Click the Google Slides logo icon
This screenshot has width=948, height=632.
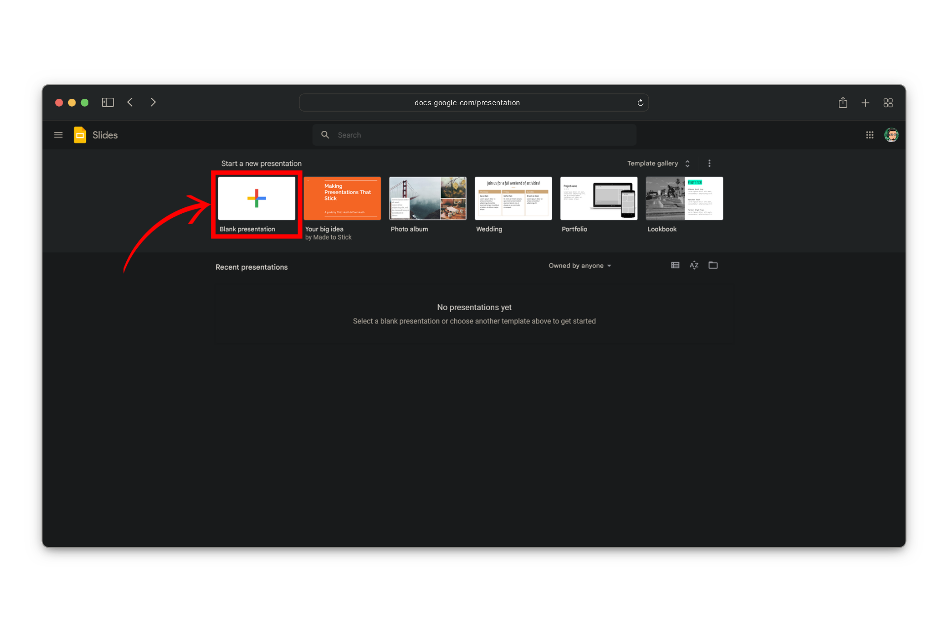coord(80,135)
